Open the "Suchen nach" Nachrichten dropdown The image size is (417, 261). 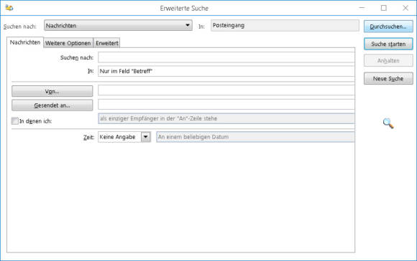[x=118, y=26]
